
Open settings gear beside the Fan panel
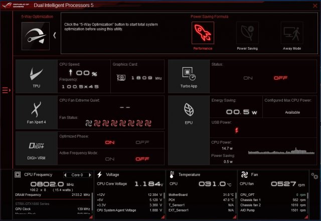(314, 176)
